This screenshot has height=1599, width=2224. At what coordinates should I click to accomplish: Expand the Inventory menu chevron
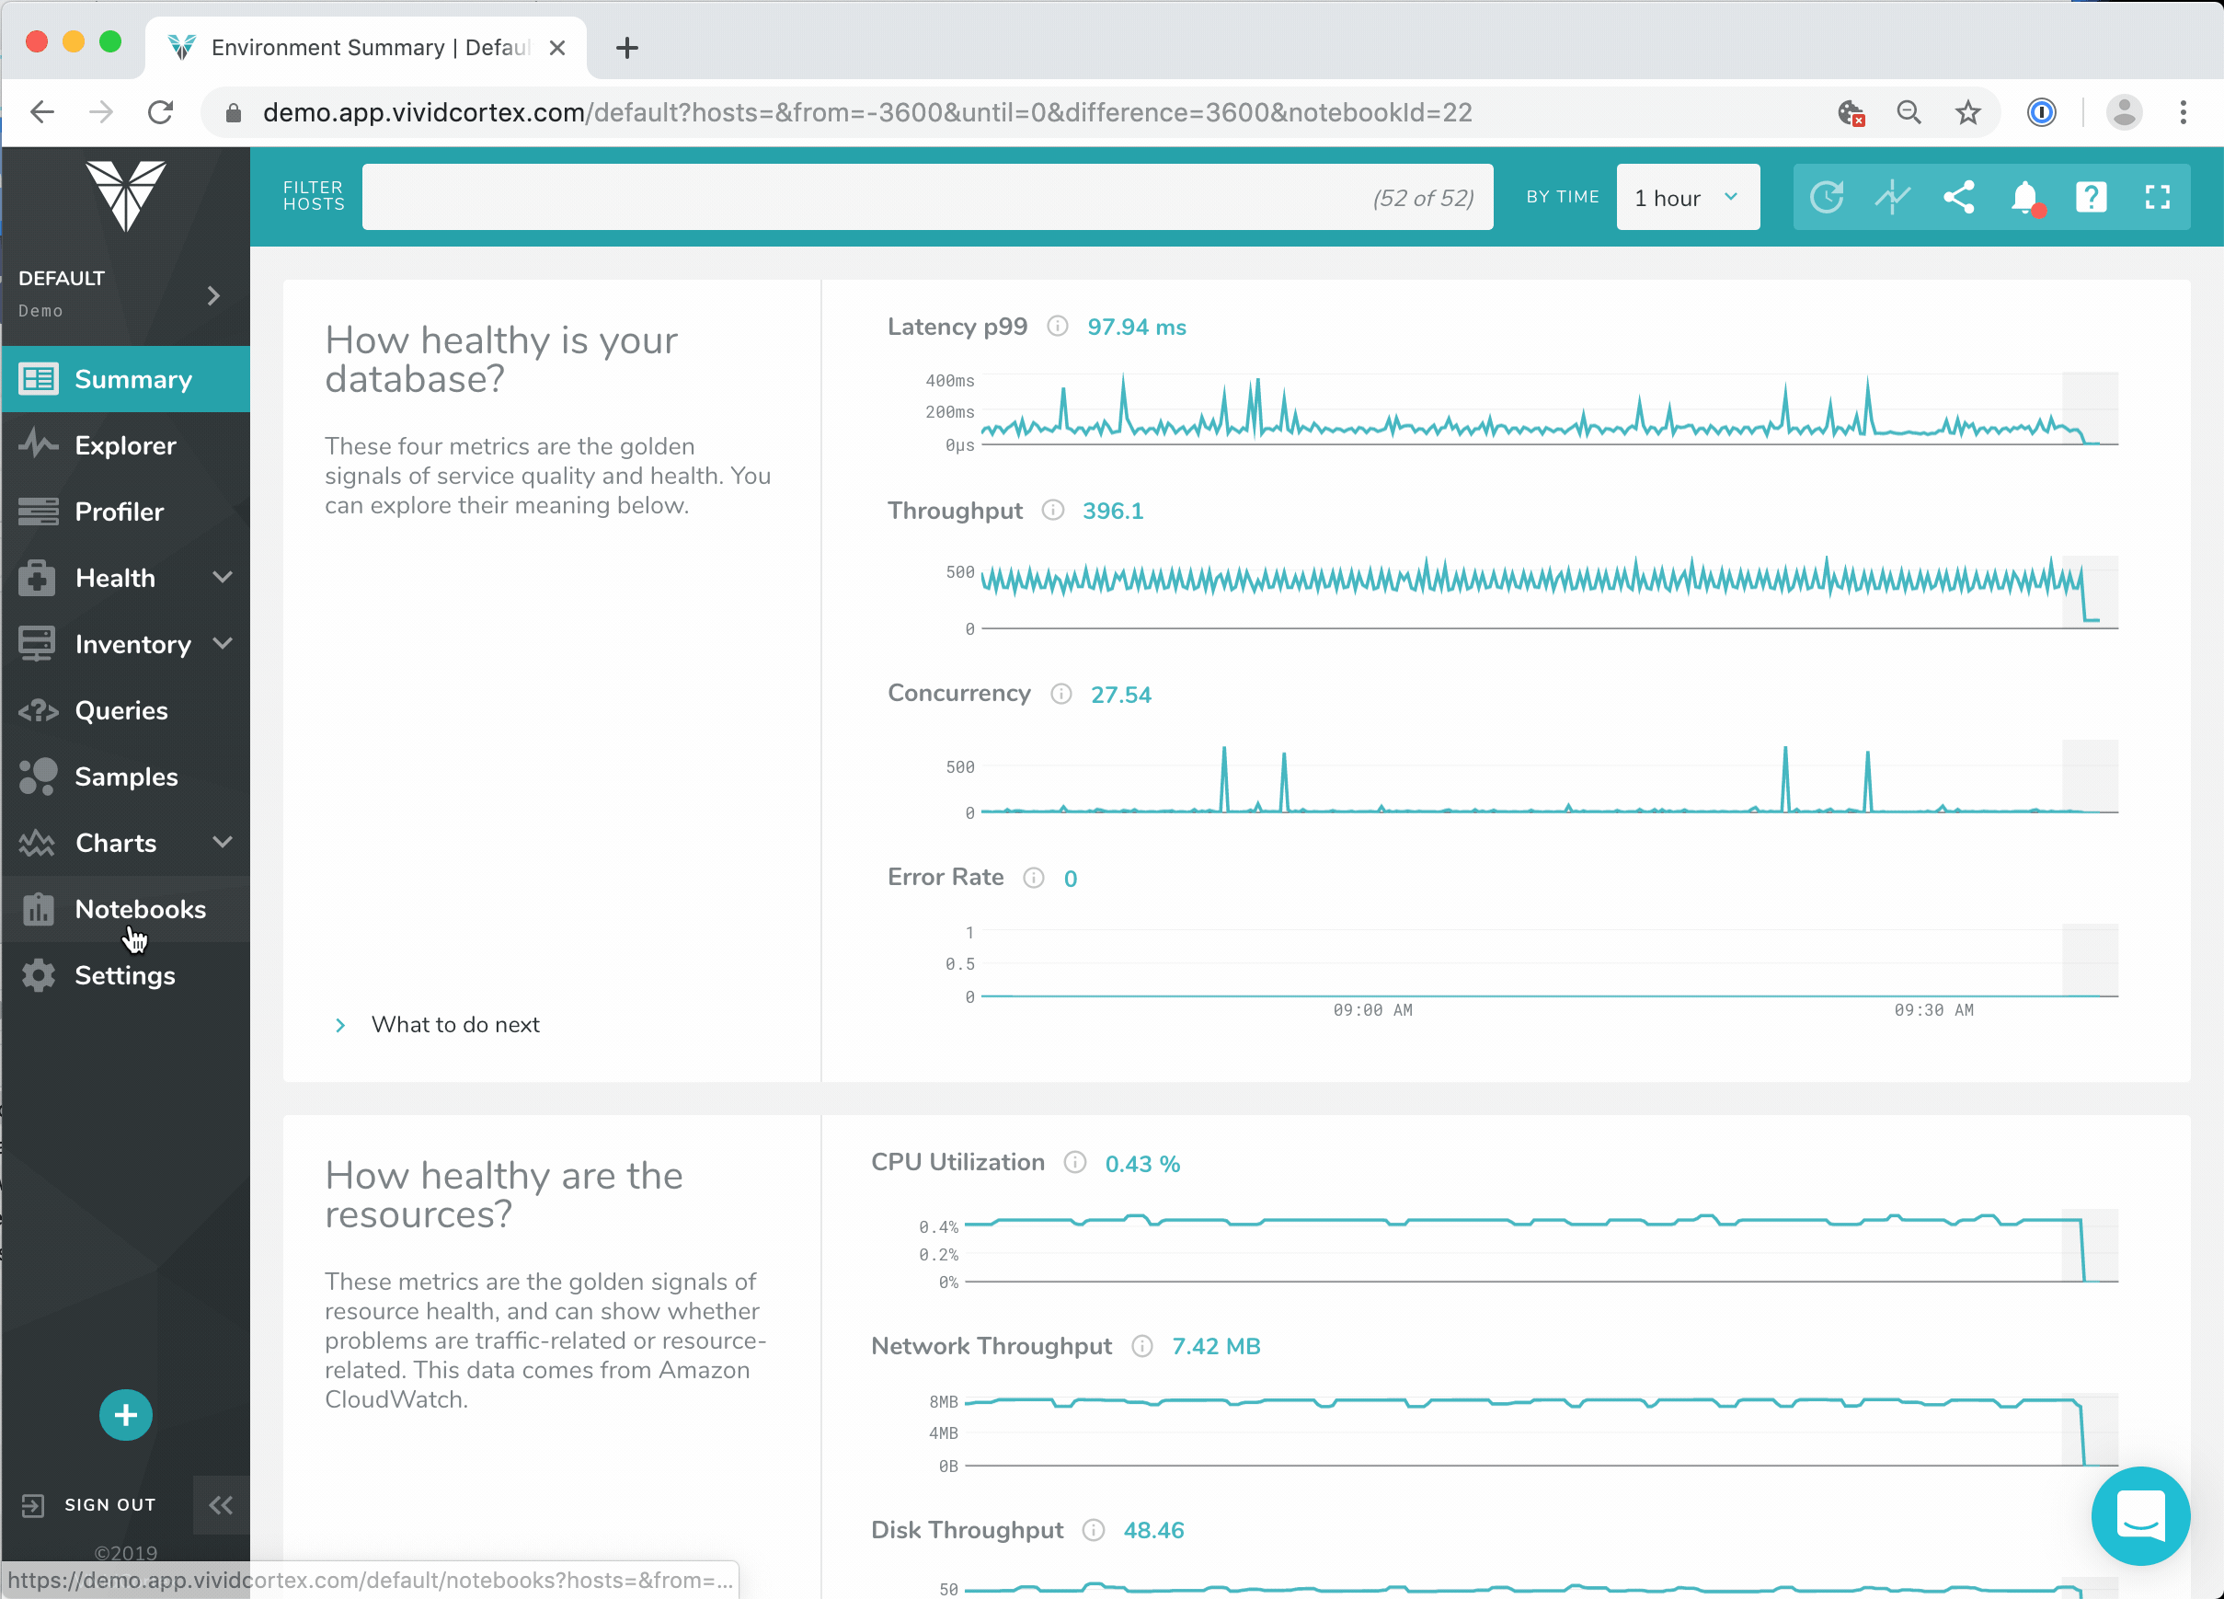coord(223,643)
